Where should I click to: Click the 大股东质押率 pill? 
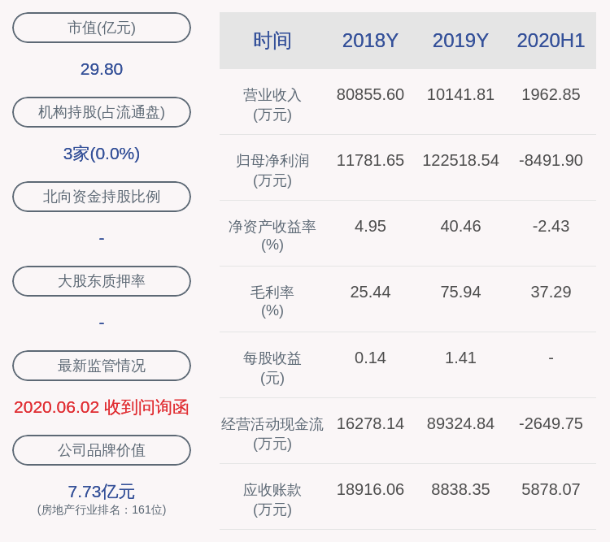[102, 280]
